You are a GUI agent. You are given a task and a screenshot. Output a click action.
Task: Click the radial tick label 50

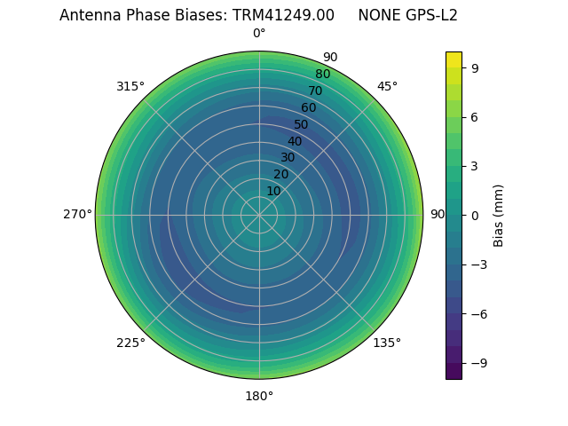(x=302, y=124)
